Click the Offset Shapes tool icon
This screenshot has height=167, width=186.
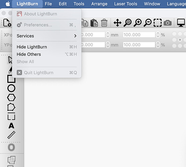(11, 147)
